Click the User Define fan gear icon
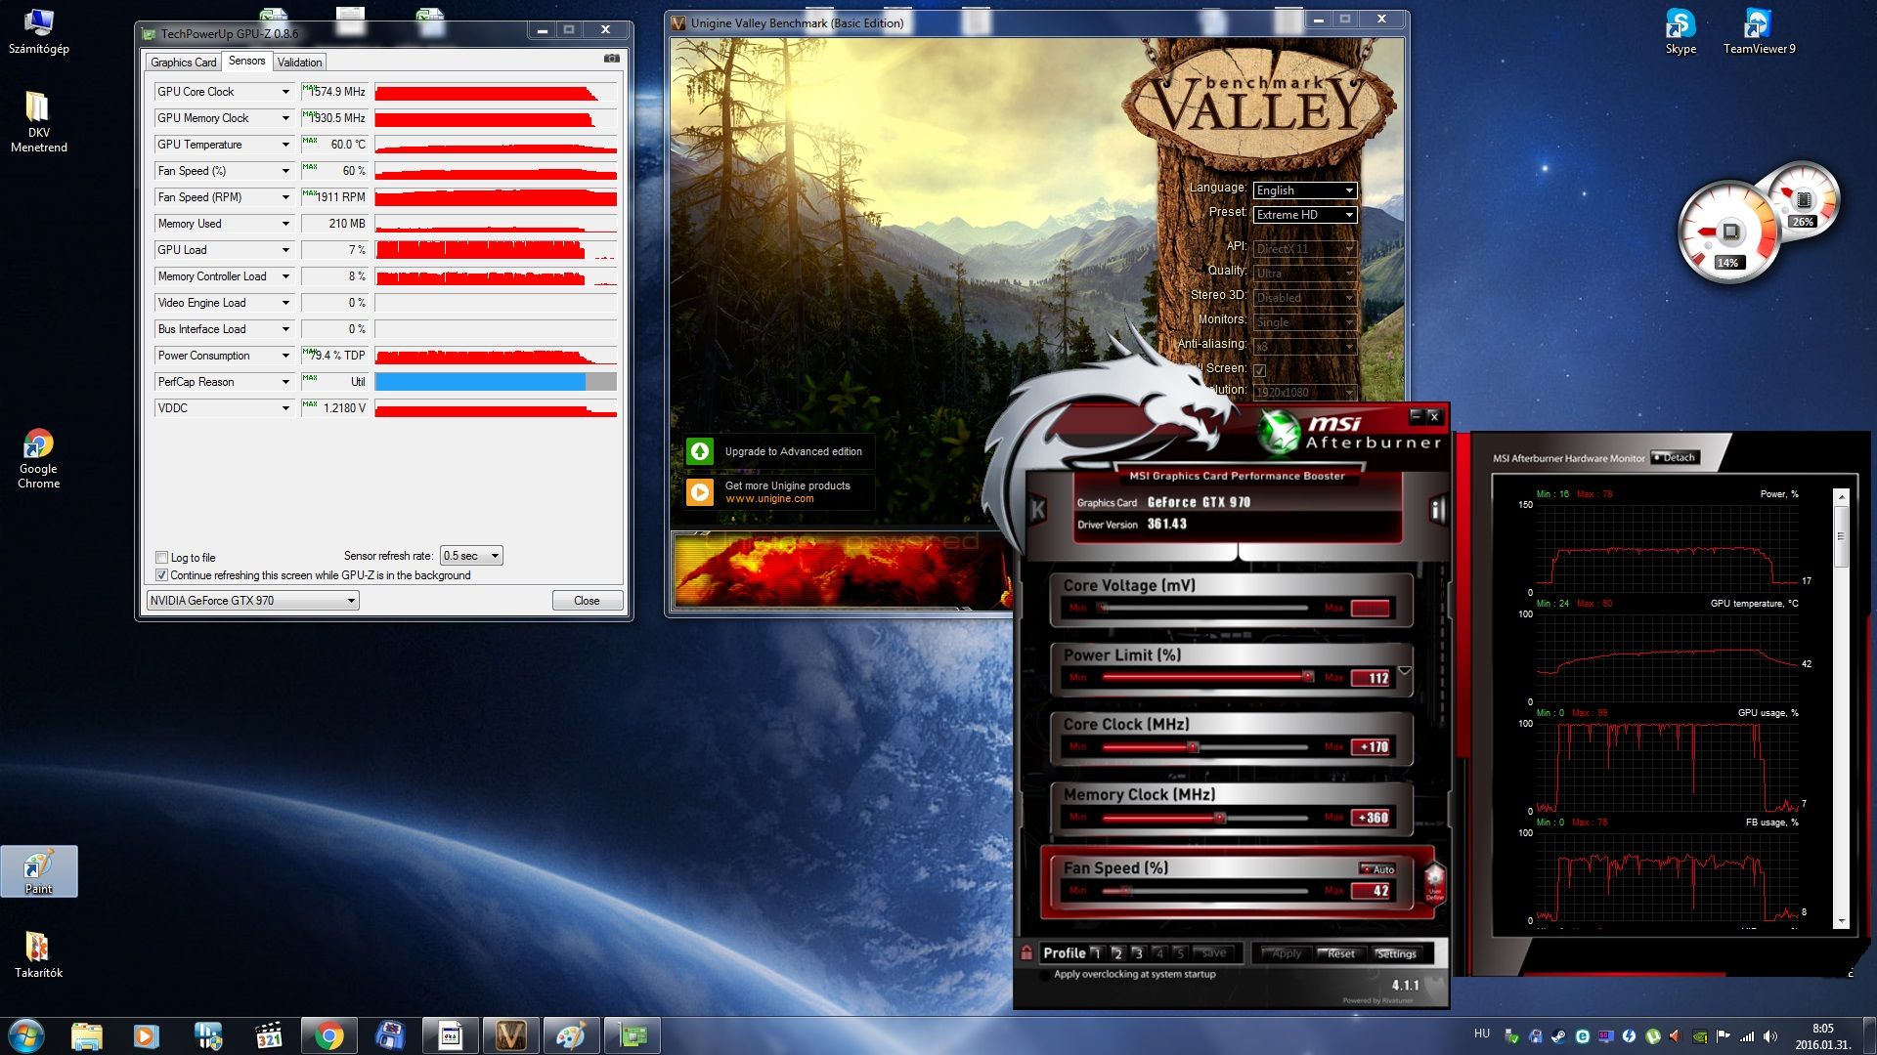Viewport: 1877px width, 1055px height. click(x=1434, y=883)
